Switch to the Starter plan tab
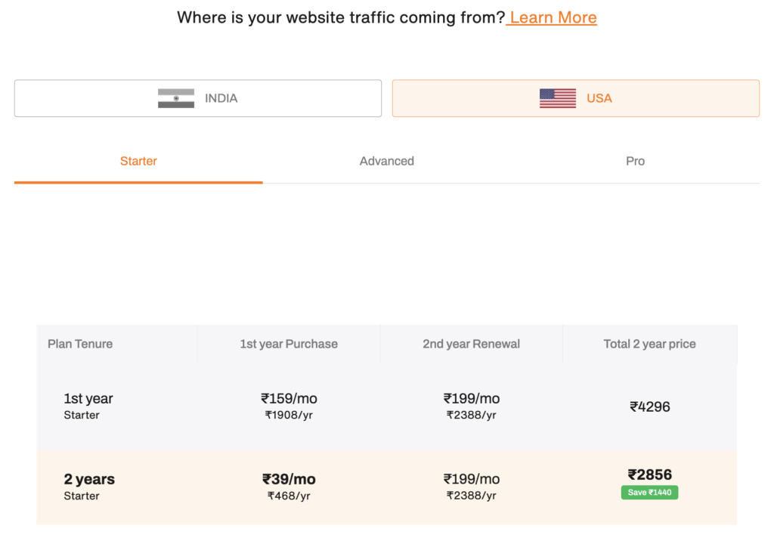The width and height of the screenshot is (774, 544). pos(138,161)
